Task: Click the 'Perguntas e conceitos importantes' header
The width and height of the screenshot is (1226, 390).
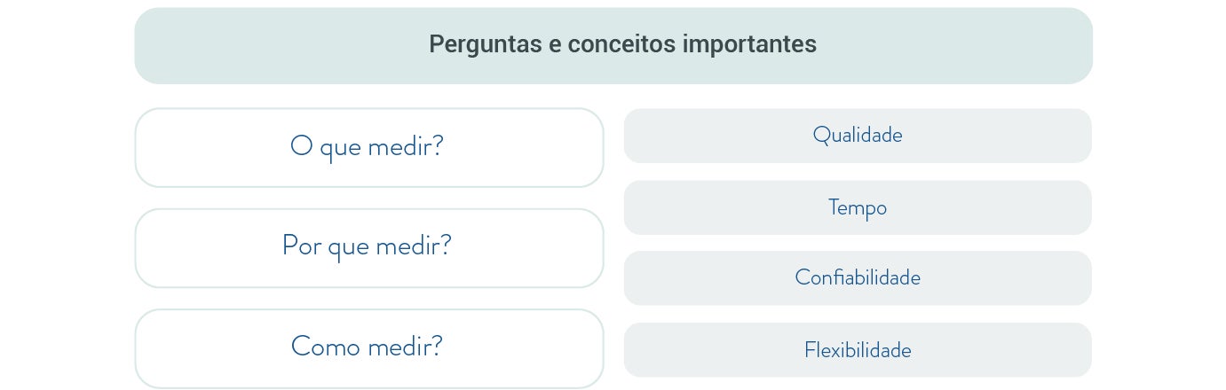Action: (613, 45)
